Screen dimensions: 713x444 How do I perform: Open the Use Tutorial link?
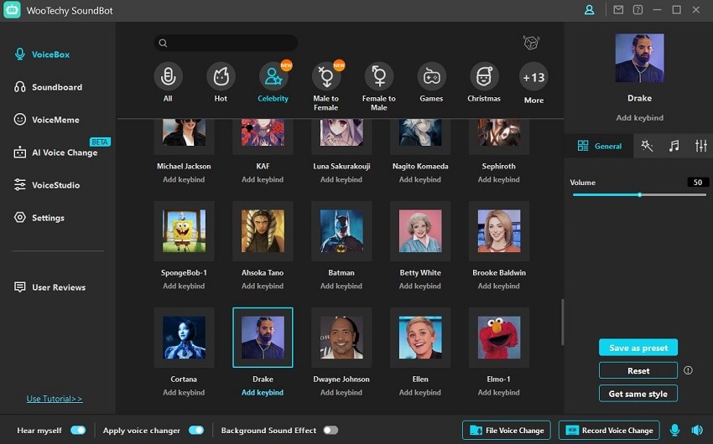click(x=55, y=399)
